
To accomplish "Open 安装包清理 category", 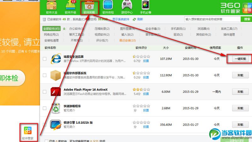I will tap(51, 41).
